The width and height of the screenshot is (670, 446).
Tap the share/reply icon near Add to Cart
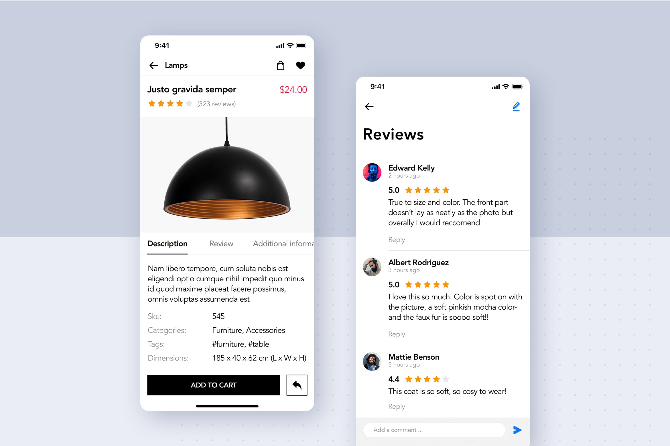click(x=297, y=385)
